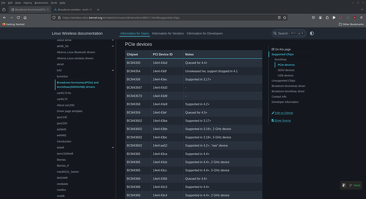Open the File menu
Screen dimensions: 366x199
point(3,3)
